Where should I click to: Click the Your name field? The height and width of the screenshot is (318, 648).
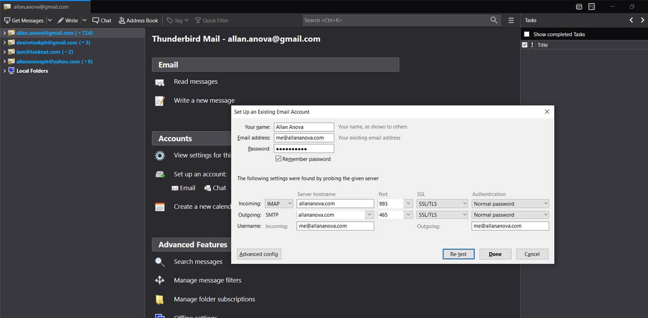(304, 127)
